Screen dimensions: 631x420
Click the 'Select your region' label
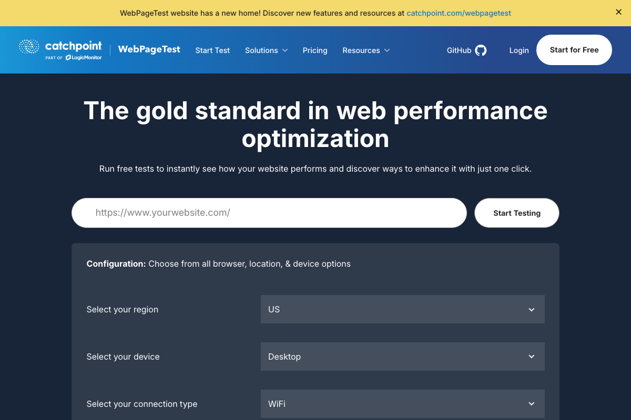pyautogui.click(x=123, y=309)
